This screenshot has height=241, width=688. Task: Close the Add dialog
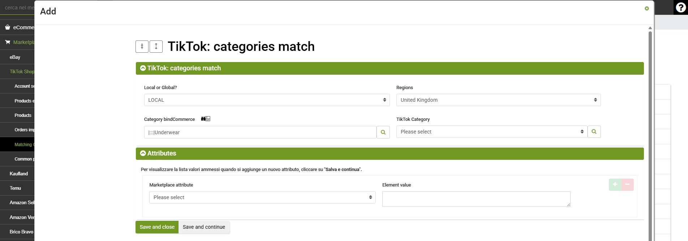[x=647, y=8]
